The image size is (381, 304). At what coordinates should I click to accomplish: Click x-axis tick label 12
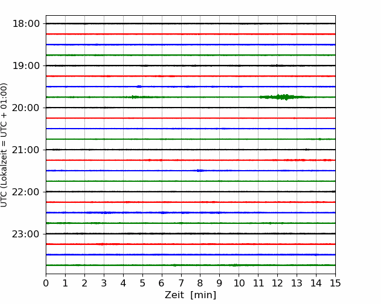(x=277, y=283)
